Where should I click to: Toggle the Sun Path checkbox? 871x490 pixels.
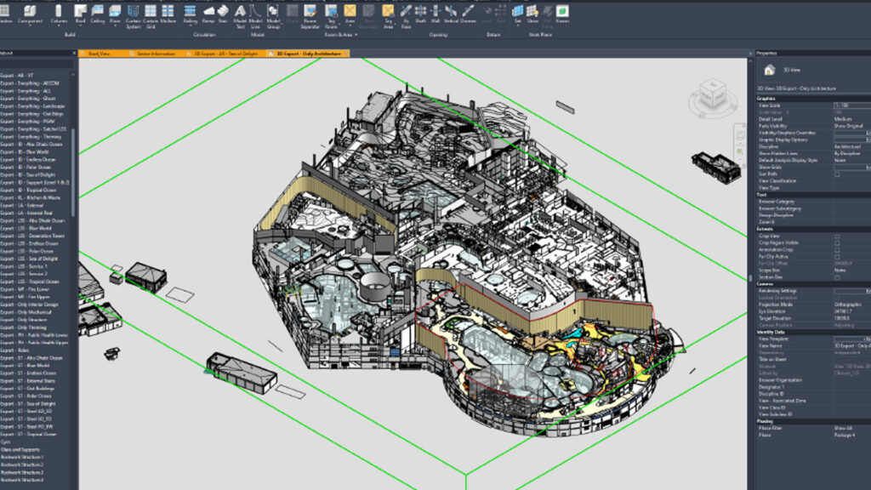click(x=837, y=174)
